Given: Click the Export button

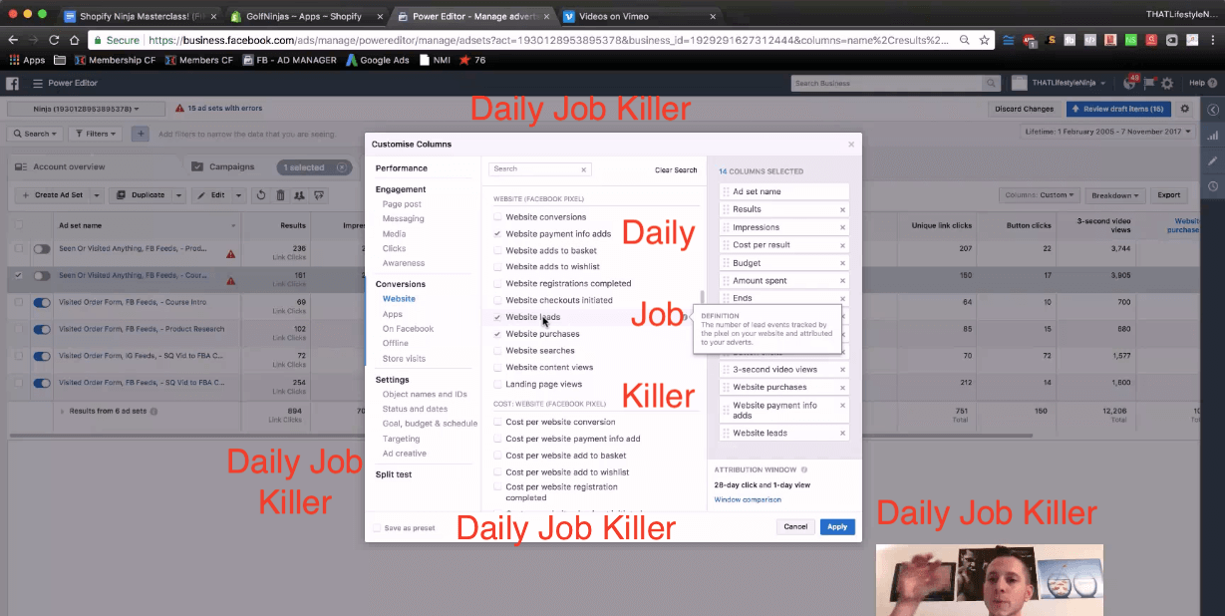Looking at the screenshot, I should pyautogui.click(x=1168, y=195).
